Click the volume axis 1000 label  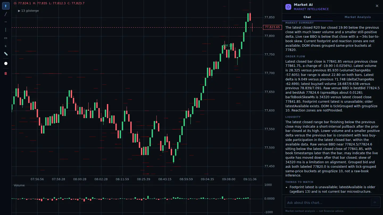268,185
